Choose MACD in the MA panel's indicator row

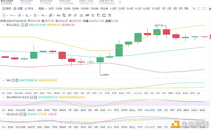[x=28, y=93]
